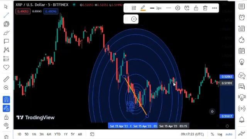This screenshot has width=247, height=139.
Task: Select the 3M date range
Action: point(41,134)
